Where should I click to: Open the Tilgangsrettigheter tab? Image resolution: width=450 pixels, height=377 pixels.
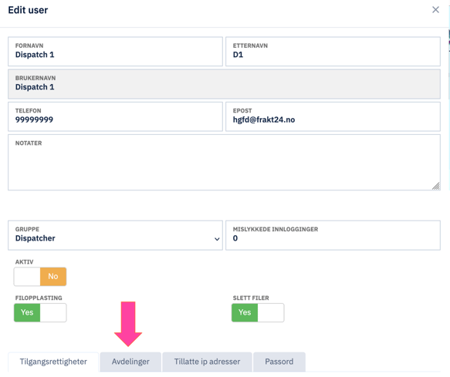tap(53, 362)
